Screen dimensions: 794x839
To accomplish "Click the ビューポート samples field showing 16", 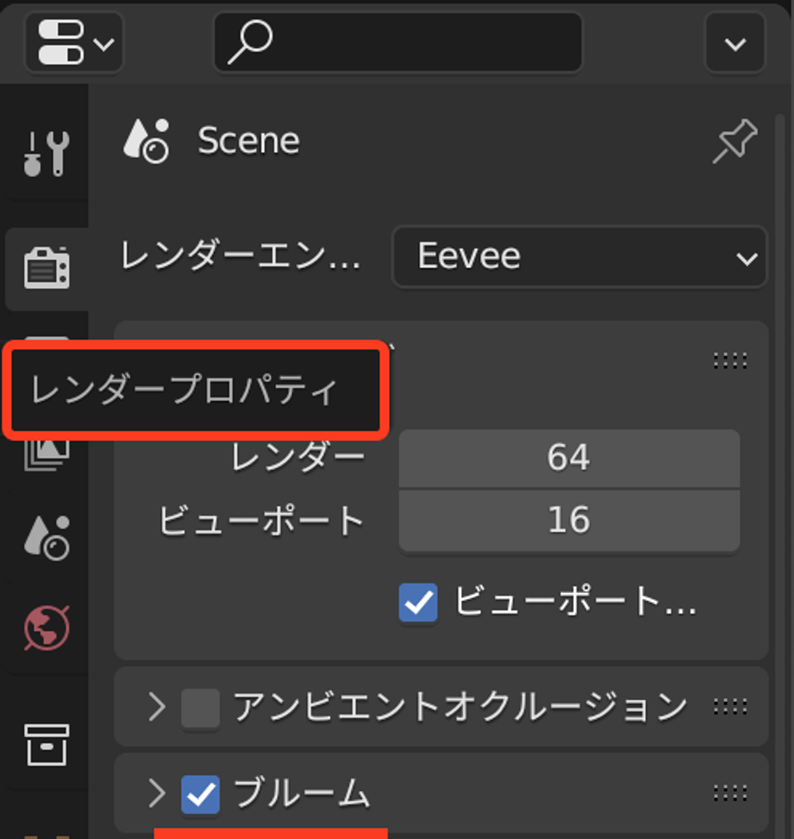I will coord(569,520).
